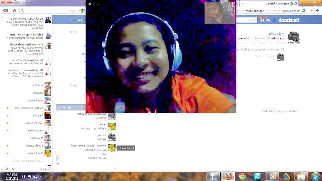Start video call from chat window camera icon
The height and width of the screenshot is (181, 322).
pos(69,108)
